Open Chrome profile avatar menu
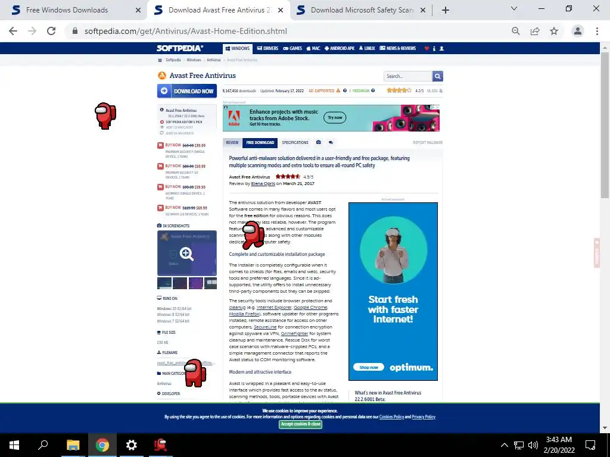 pyautogui.click(x=578, y=31)
